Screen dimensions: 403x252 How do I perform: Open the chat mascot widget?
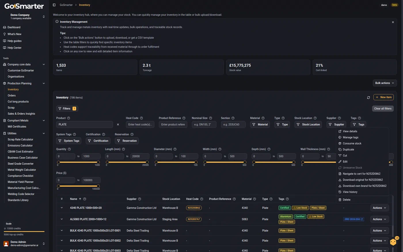(393, 242)
